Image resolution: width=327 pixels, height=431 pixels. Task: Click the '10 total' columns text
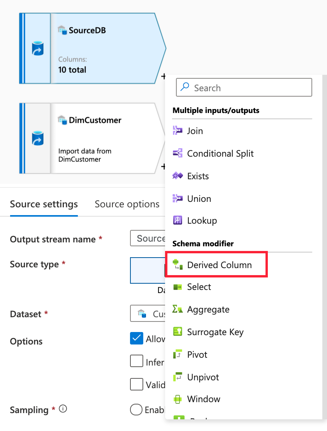click(72, 70)
